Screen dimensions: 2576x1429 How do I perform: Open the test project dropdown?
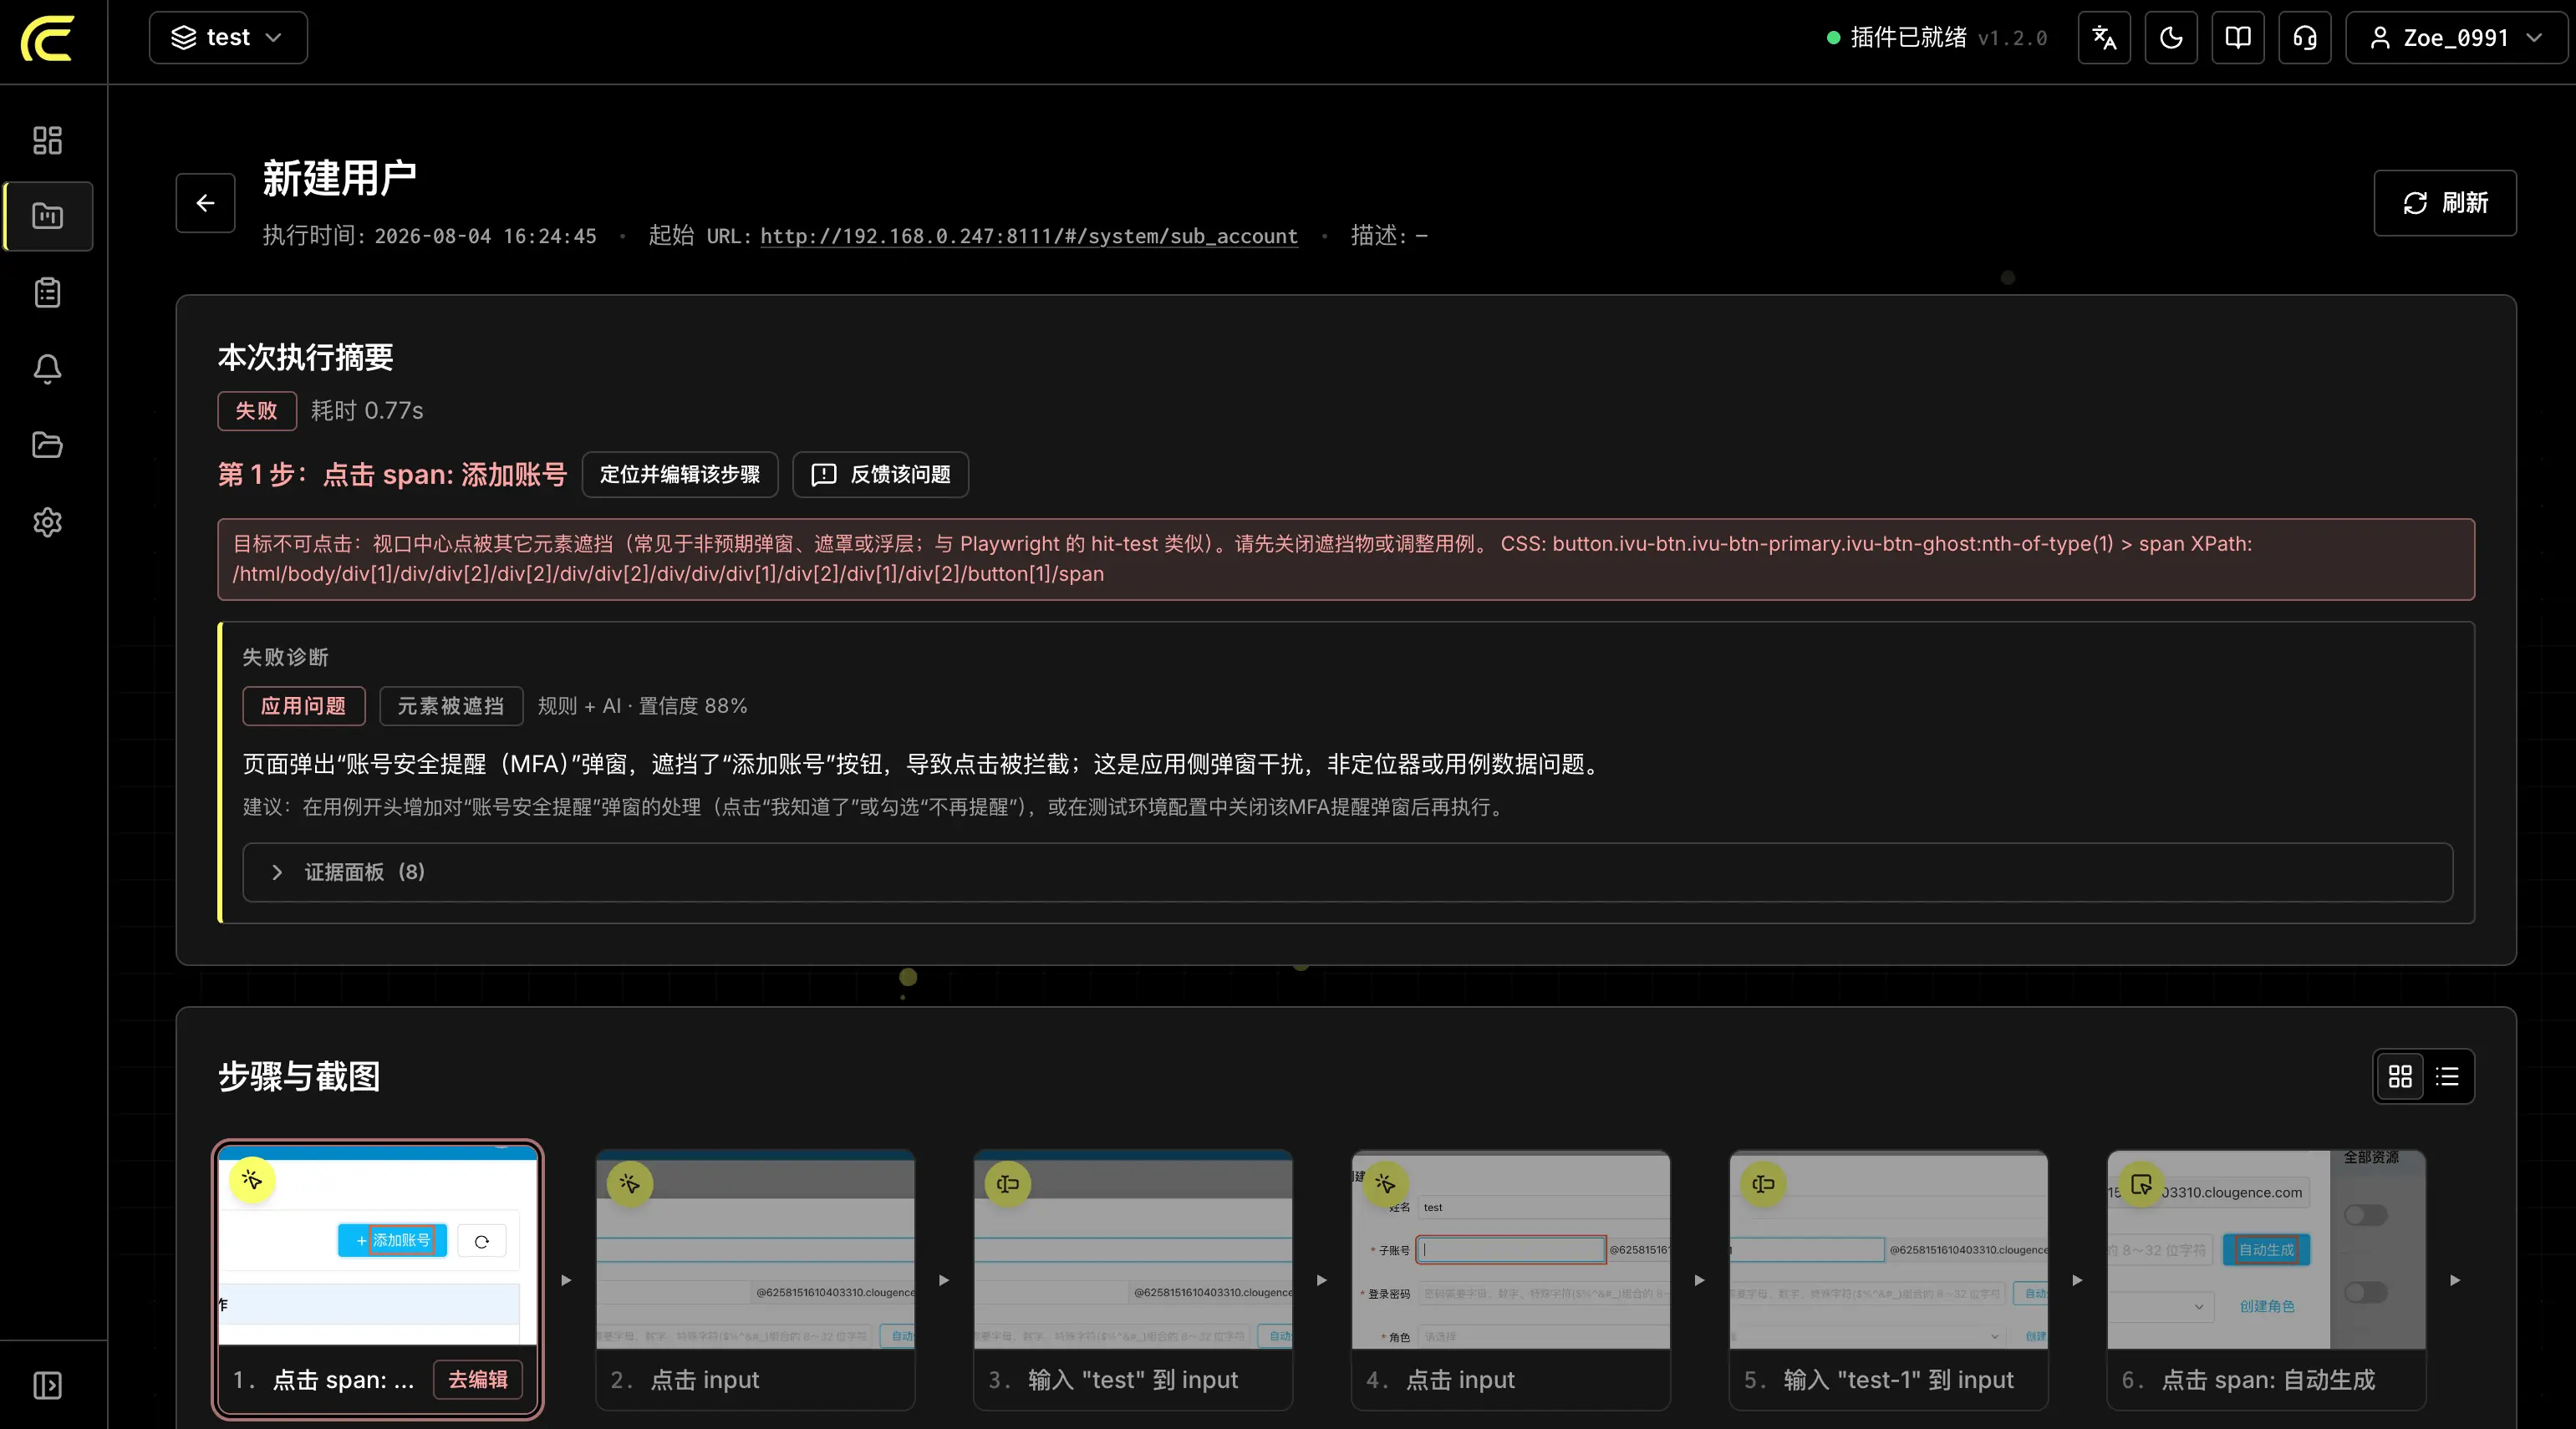[x=228, y=38]
